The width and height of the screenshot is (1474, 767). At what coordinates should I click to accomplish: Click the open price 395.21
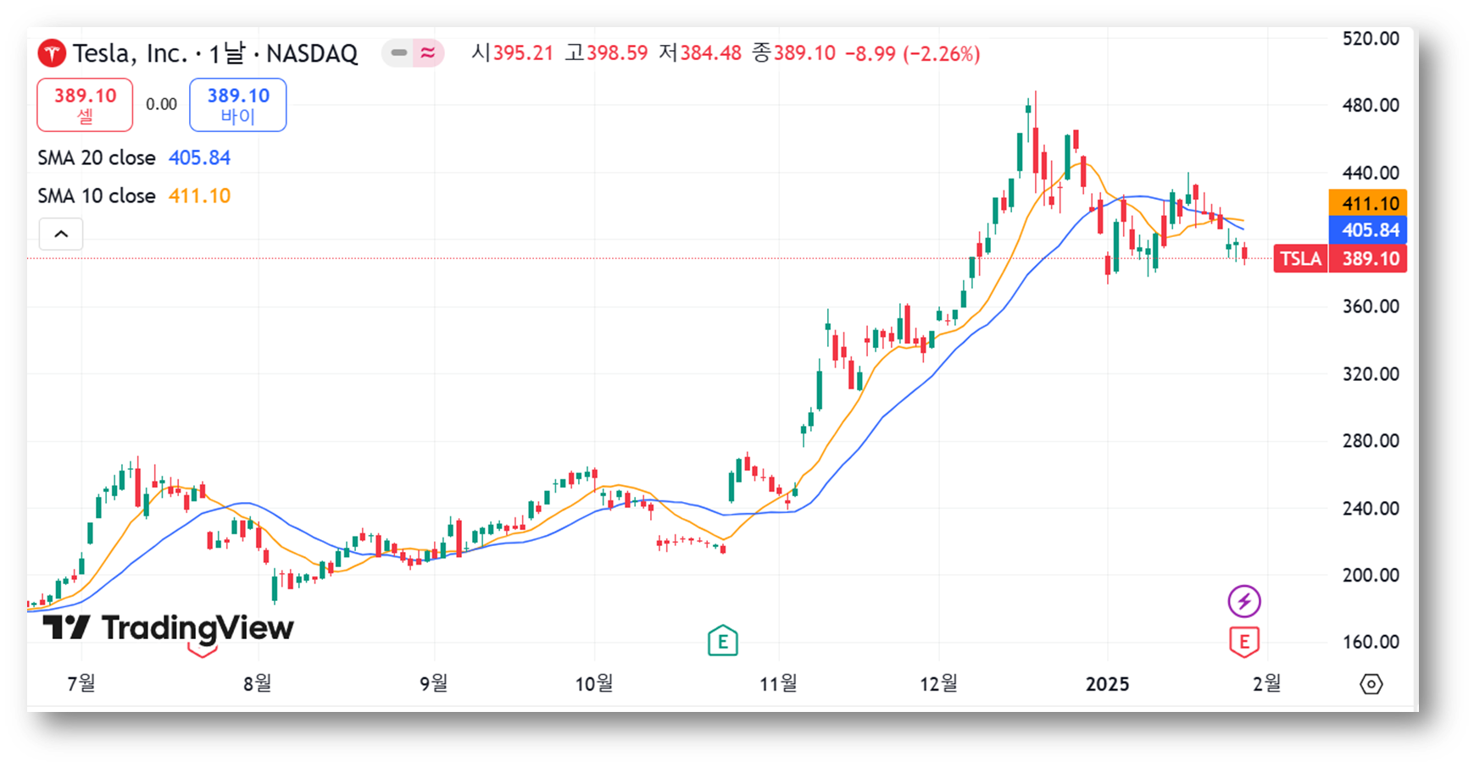523,54
